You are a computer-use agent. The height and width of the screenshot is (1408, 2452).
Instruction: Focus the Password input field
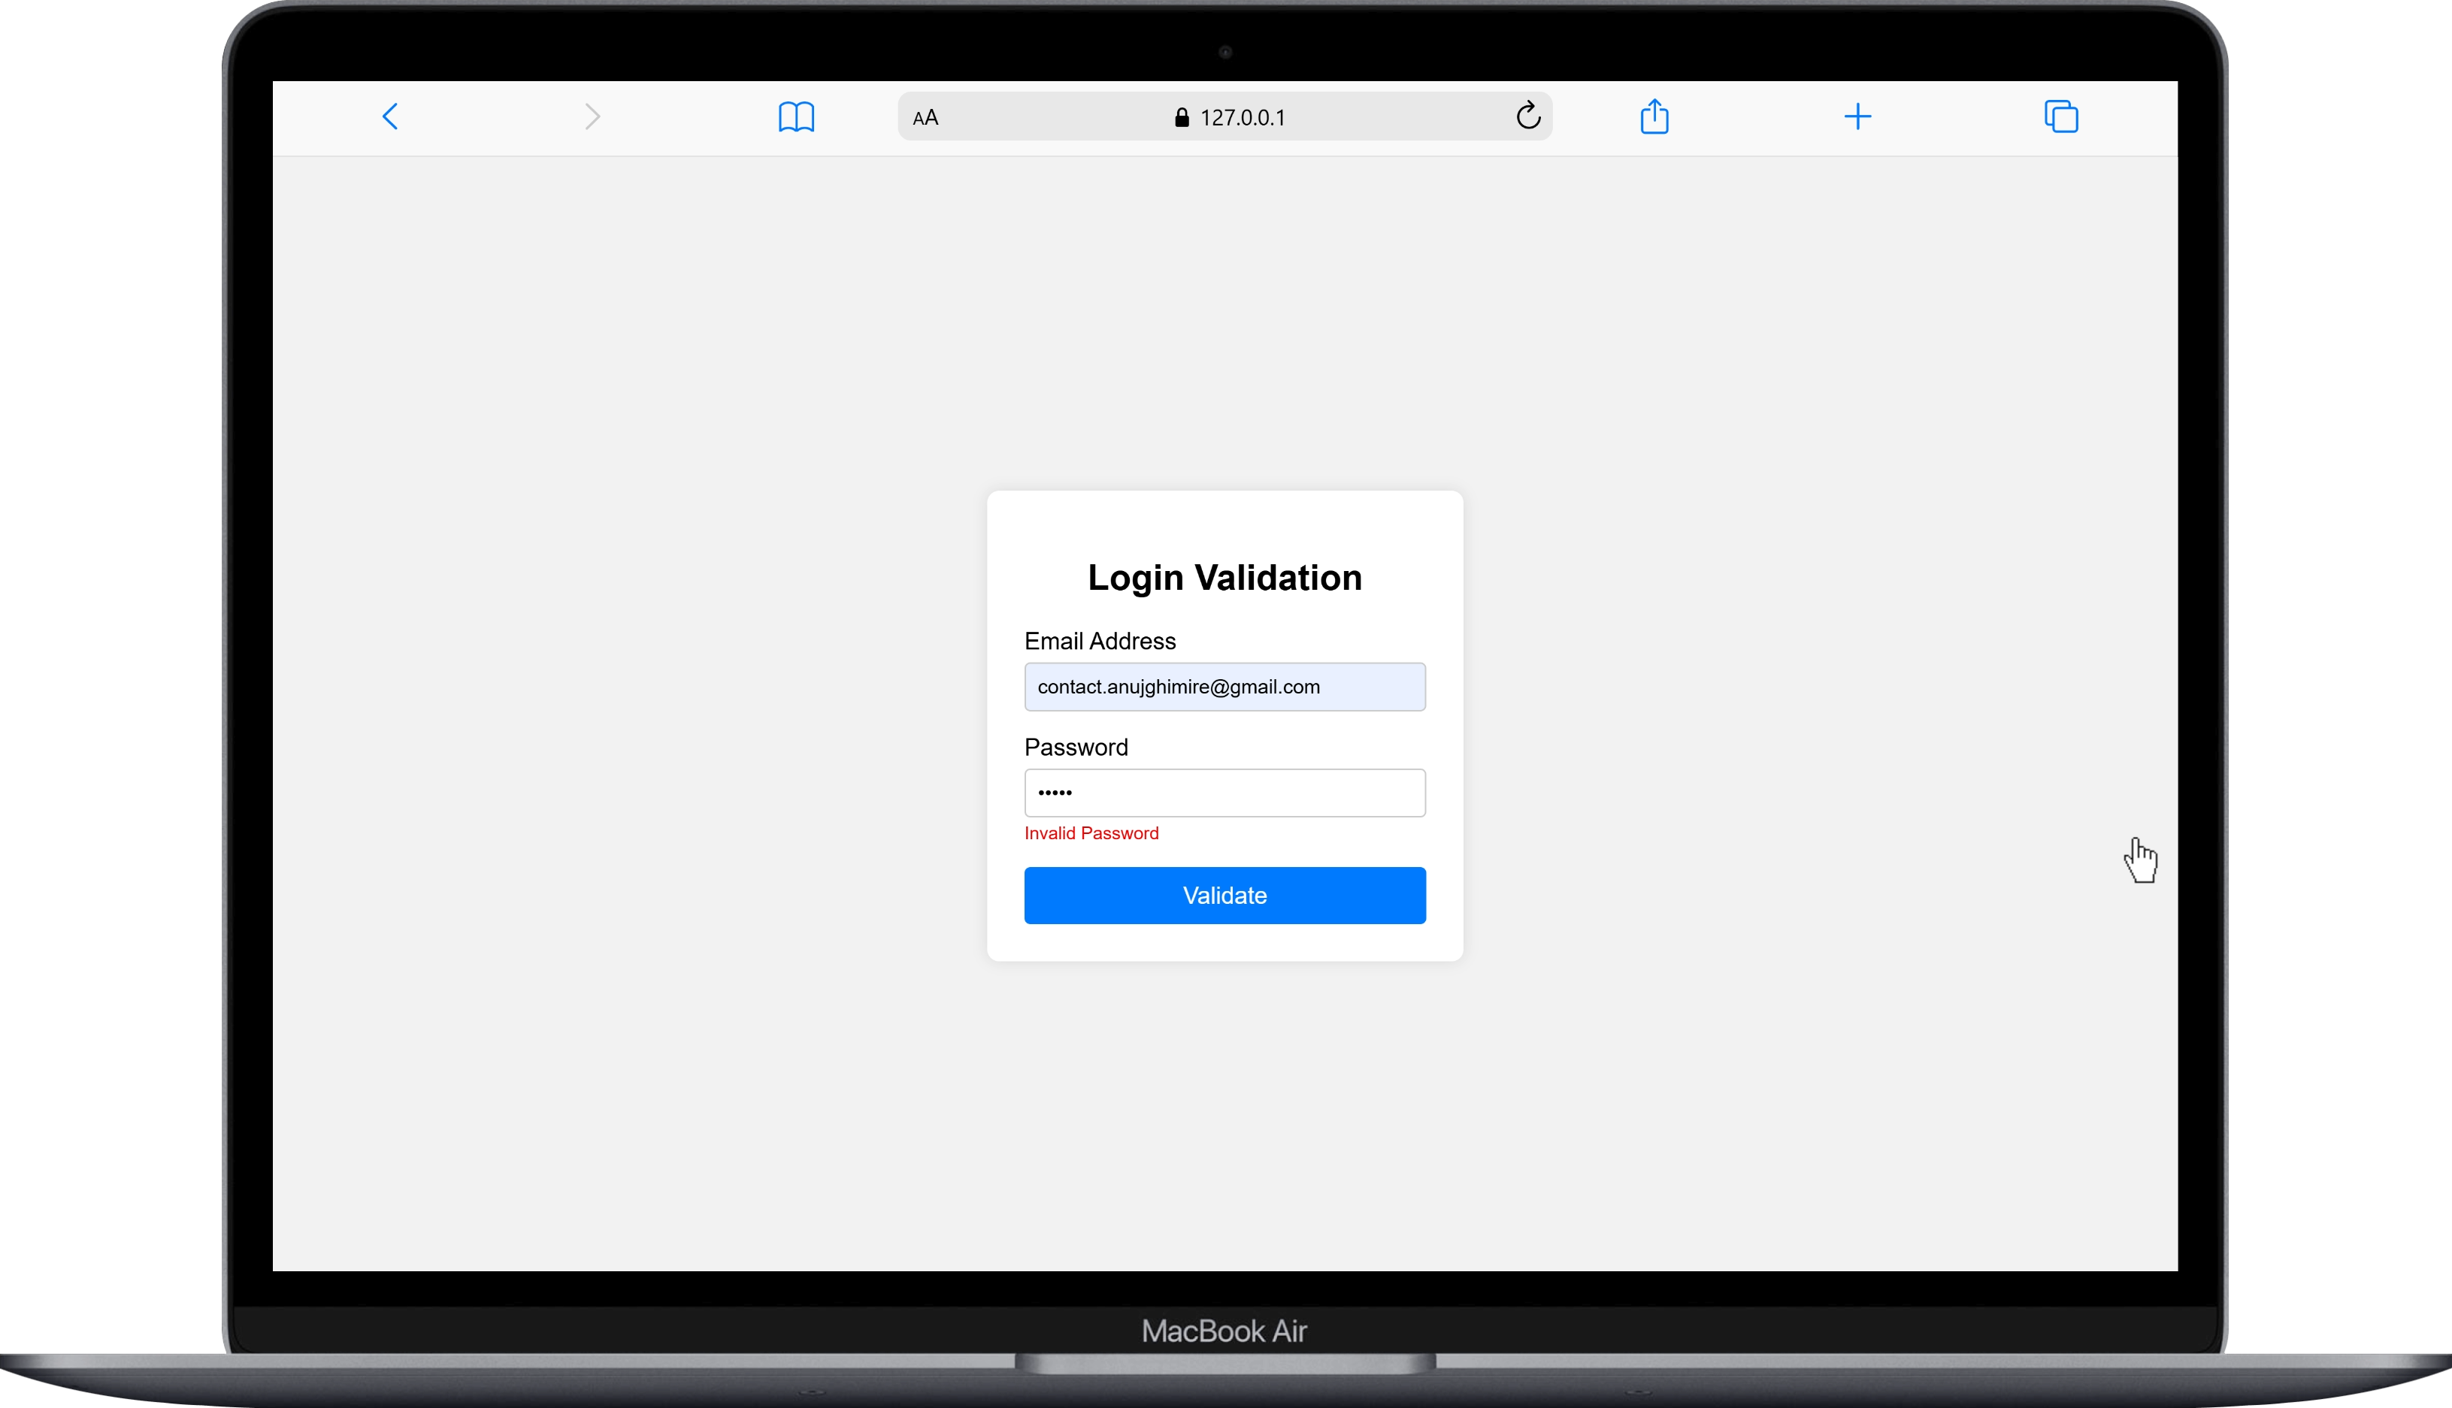tap(1224, 792)
